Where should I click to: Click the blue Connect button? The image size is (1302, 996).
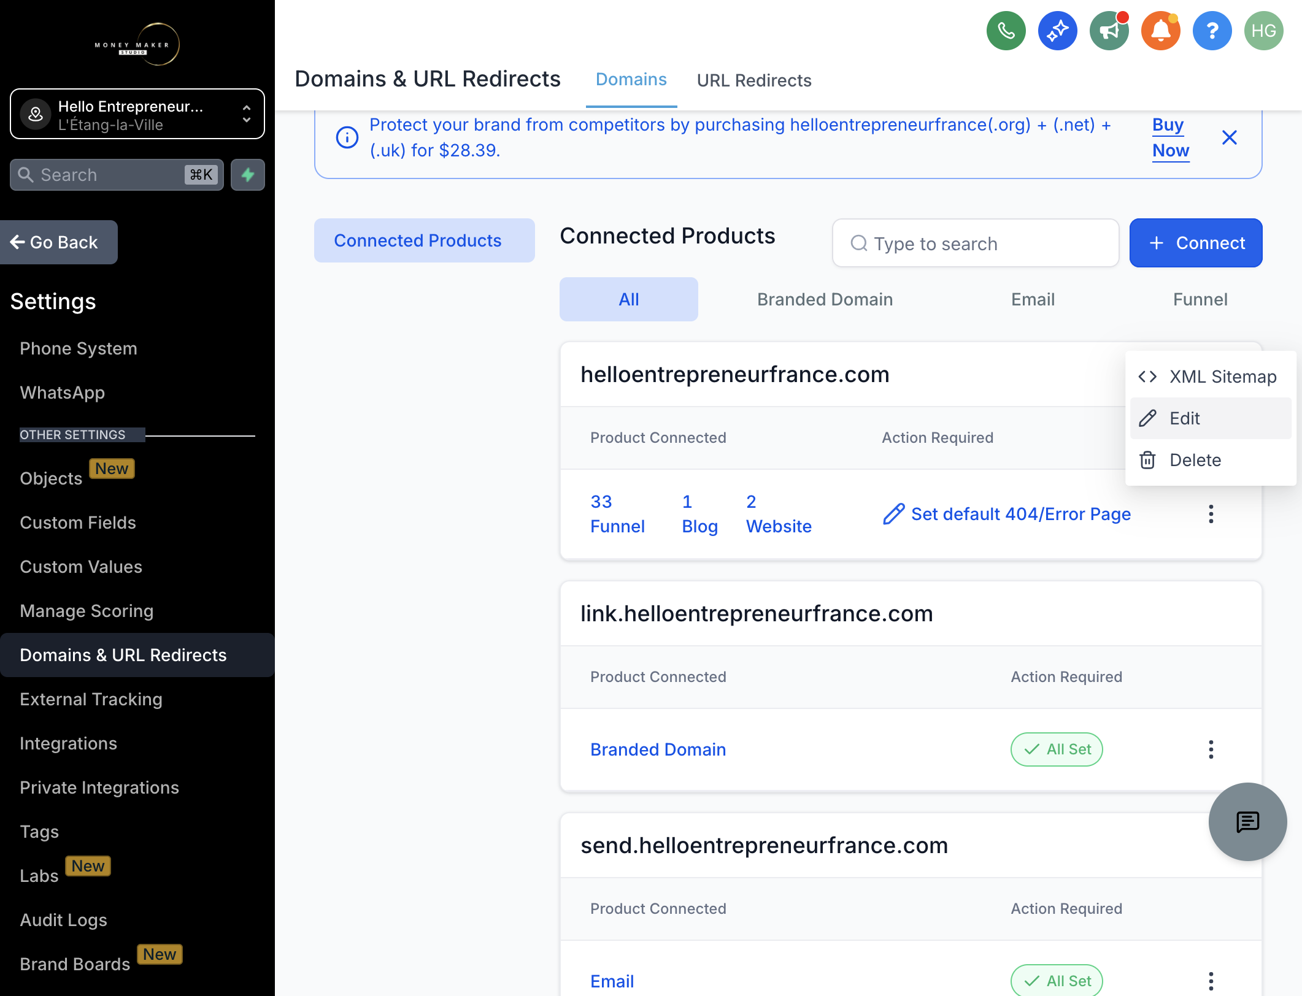click(x=1196, y=243)
